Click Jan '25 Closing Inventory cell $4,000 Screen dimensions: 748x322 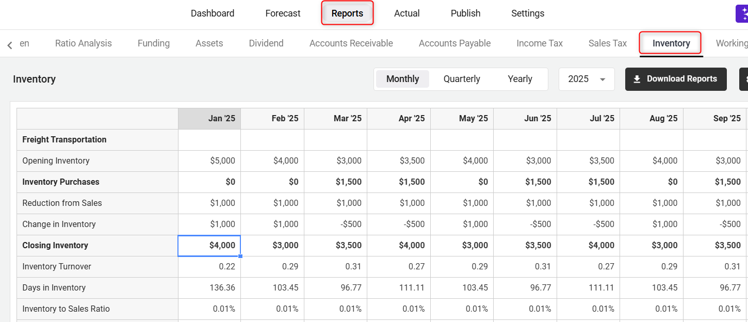click(x=209, y=246)
